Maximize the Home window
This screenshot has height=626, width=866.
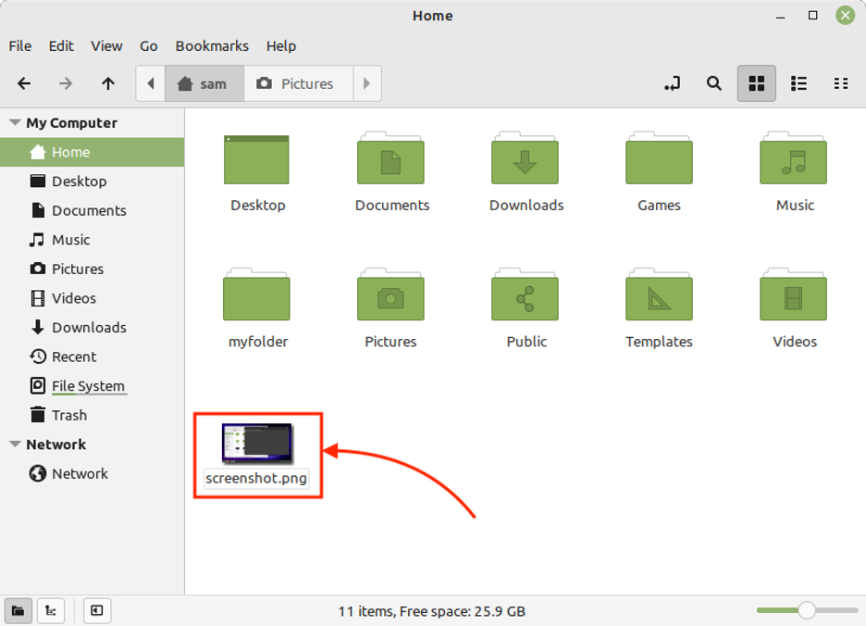click(813, 16)
